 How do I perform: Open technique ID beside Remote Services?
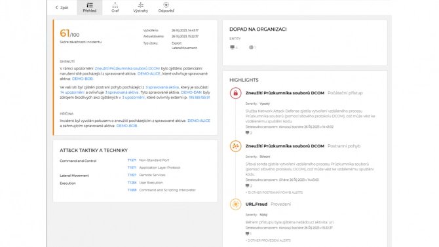coord(132,175)
